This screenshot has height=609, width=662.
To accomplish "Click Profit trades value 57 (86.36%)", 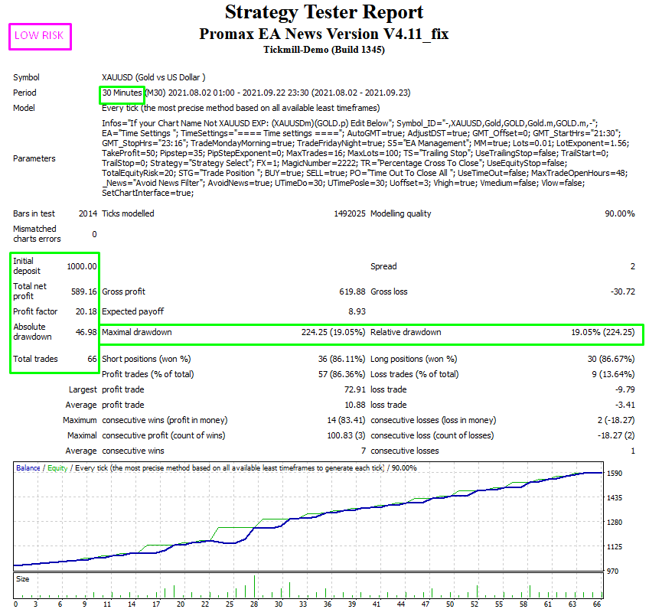I will 341,374.
